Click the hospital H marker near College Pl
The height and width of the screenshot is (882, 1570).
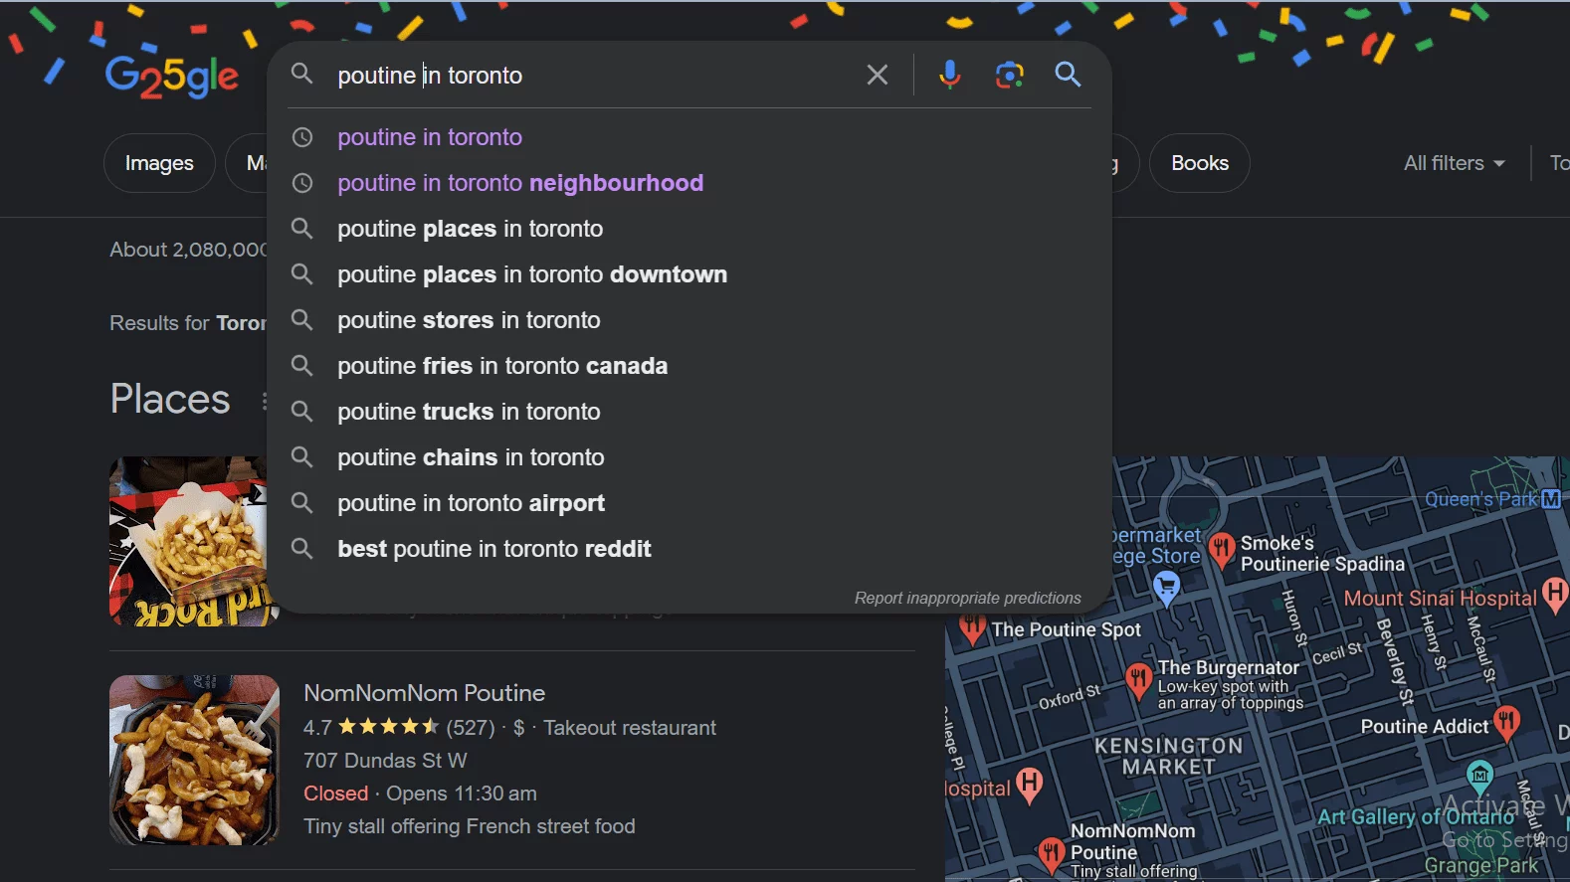coord(1030,786)
